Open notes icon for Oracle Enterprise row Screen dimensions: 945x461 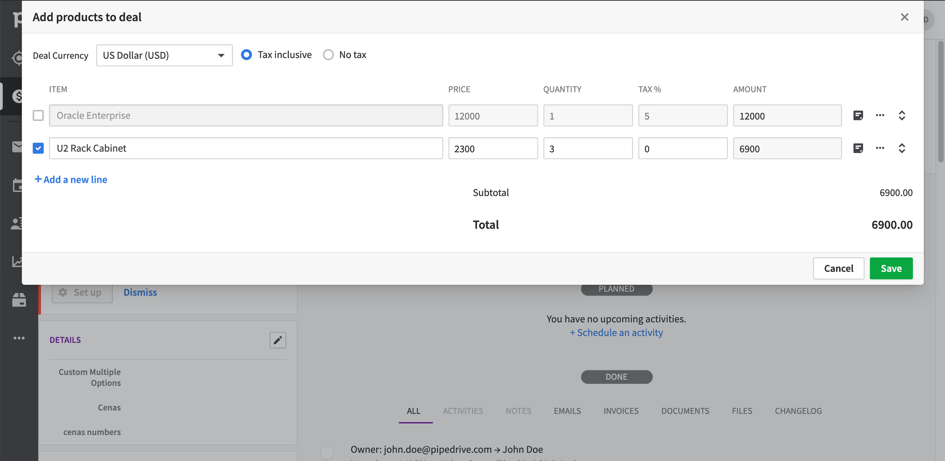point(858,115)
